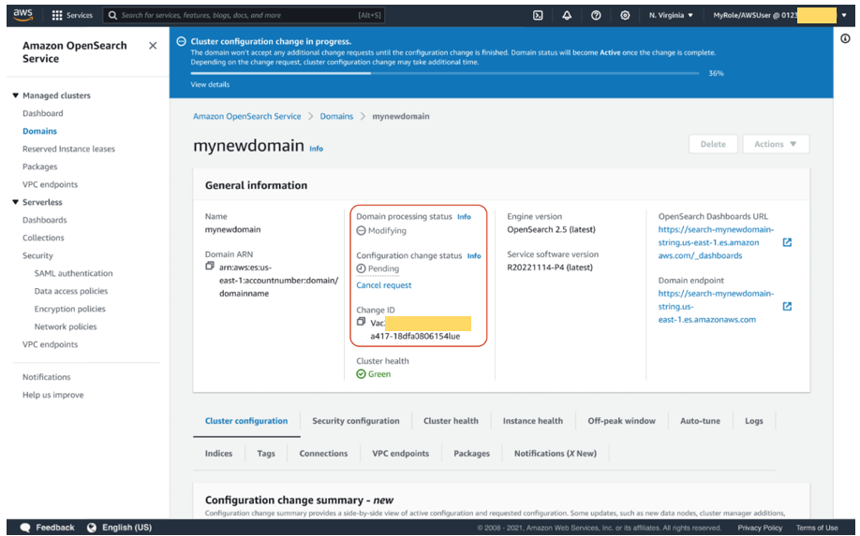Click the search magnifier icon
The height and width of the screenshot is (536, 860).
click(112, 15)
